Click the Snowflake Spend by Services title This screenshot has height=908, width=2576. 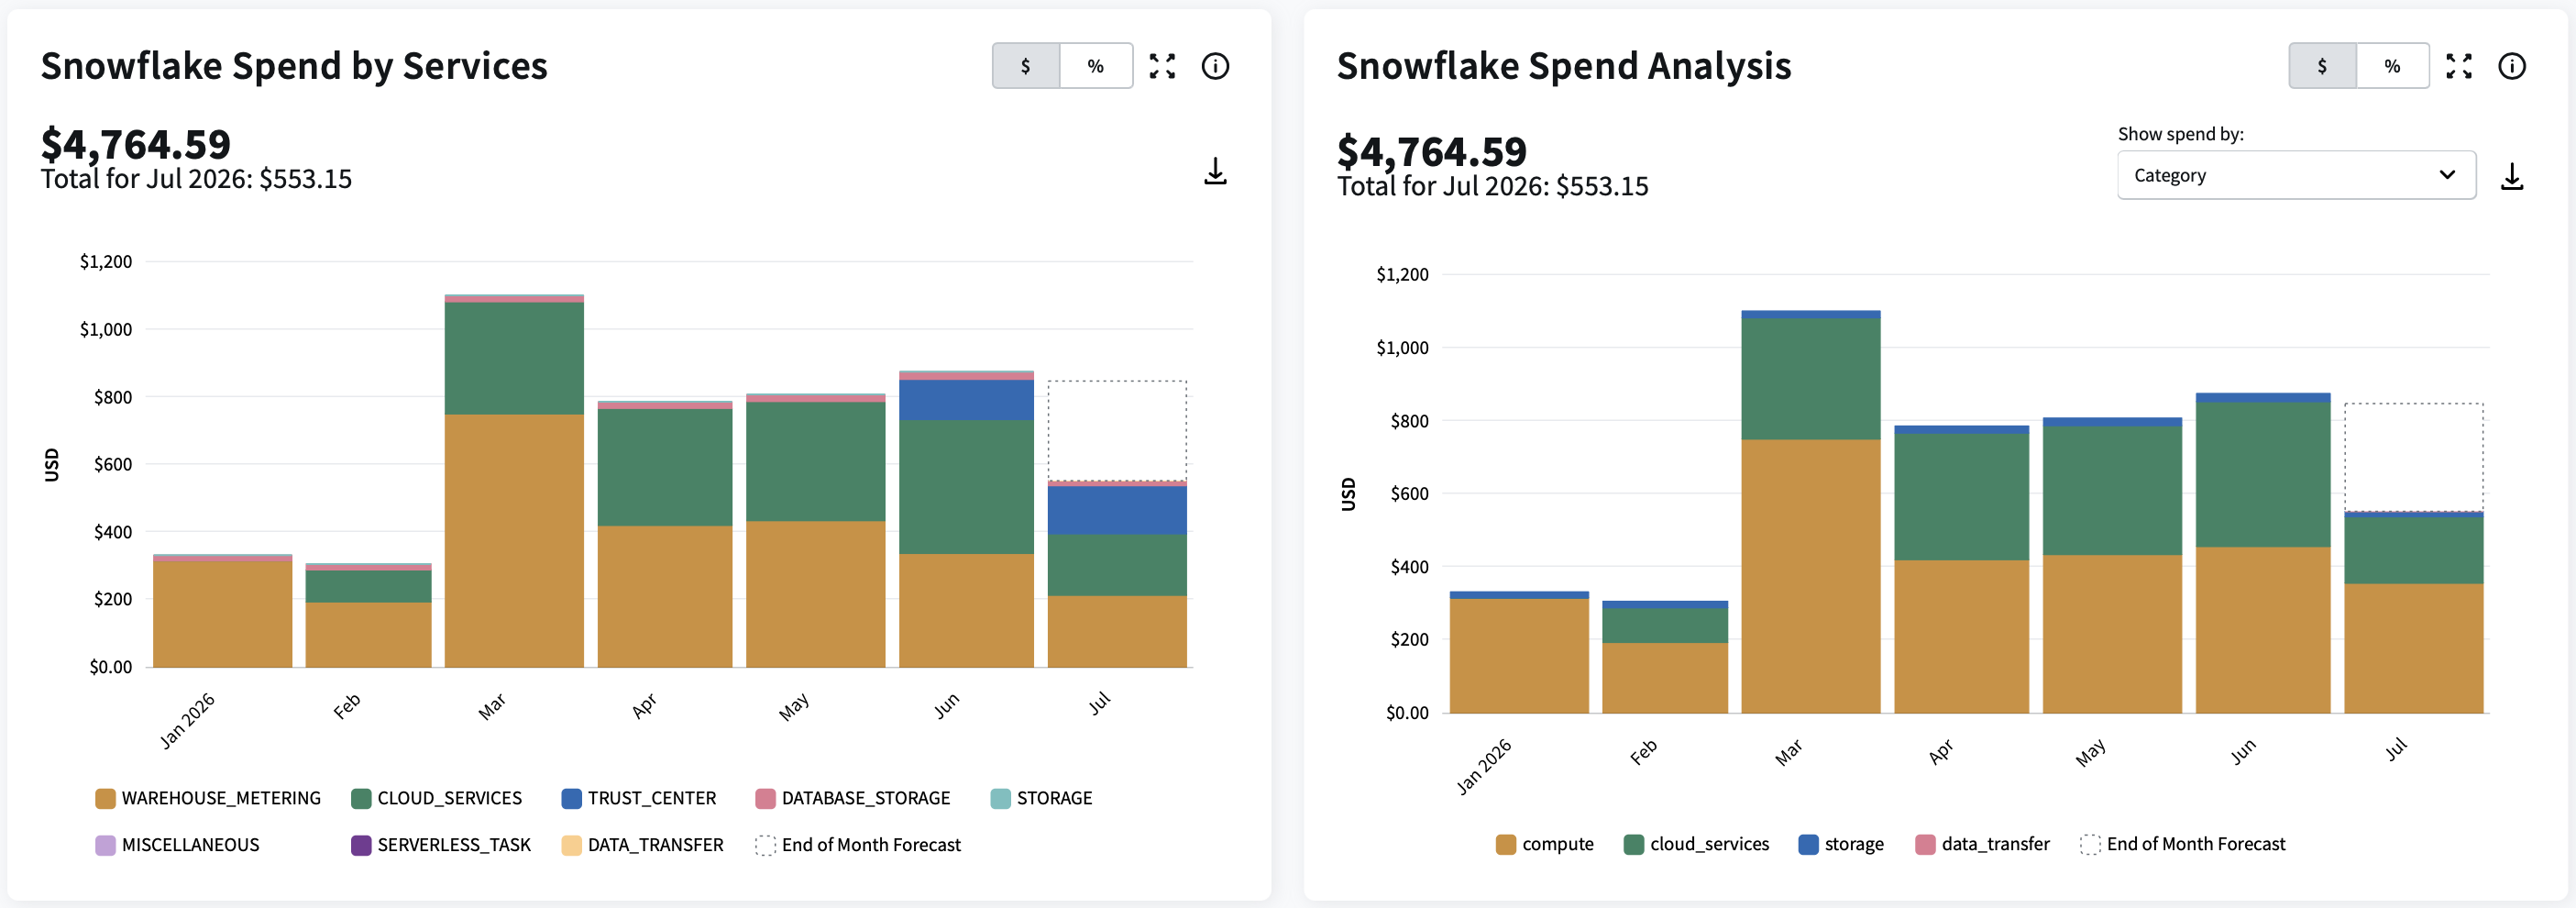[x=294, y=66]
